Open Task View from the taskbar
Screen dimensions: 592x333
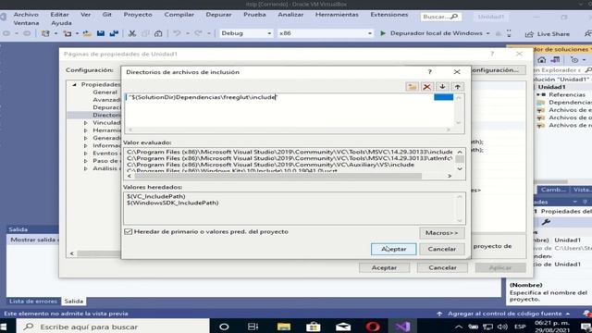click(253, 327)
